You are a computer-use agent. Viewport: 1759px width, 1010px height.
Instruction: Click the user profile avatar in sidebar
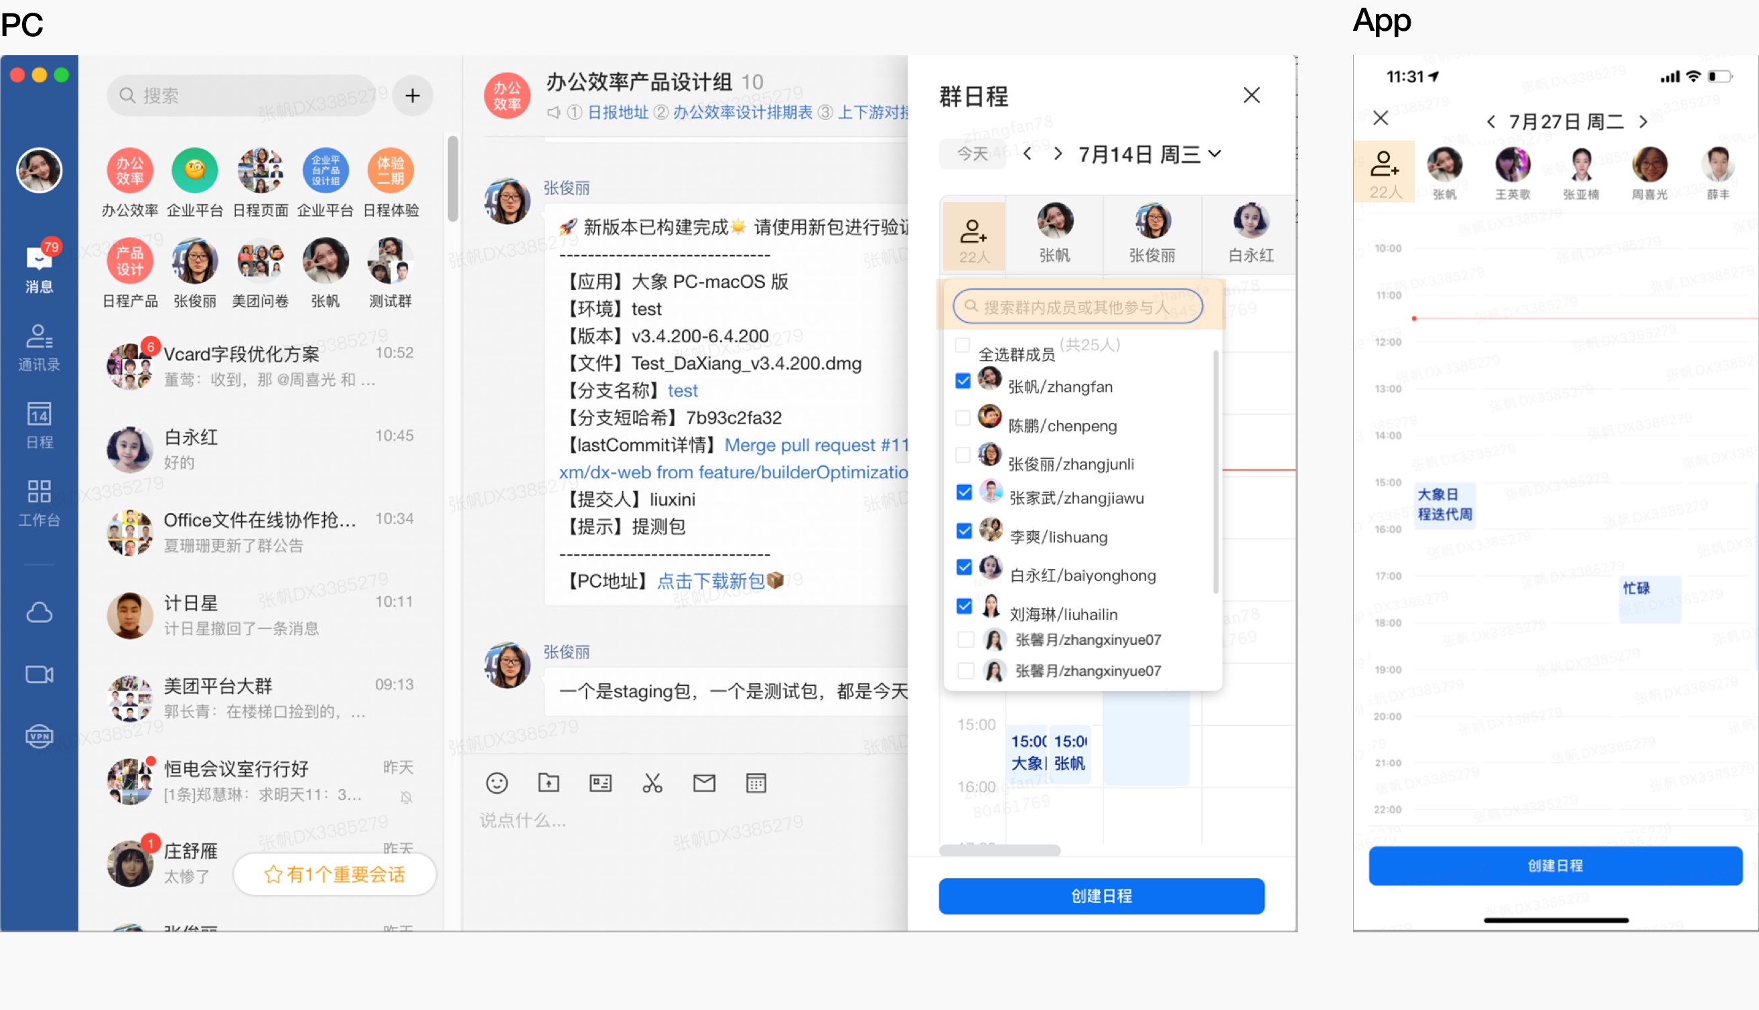[x=39, y=170]
